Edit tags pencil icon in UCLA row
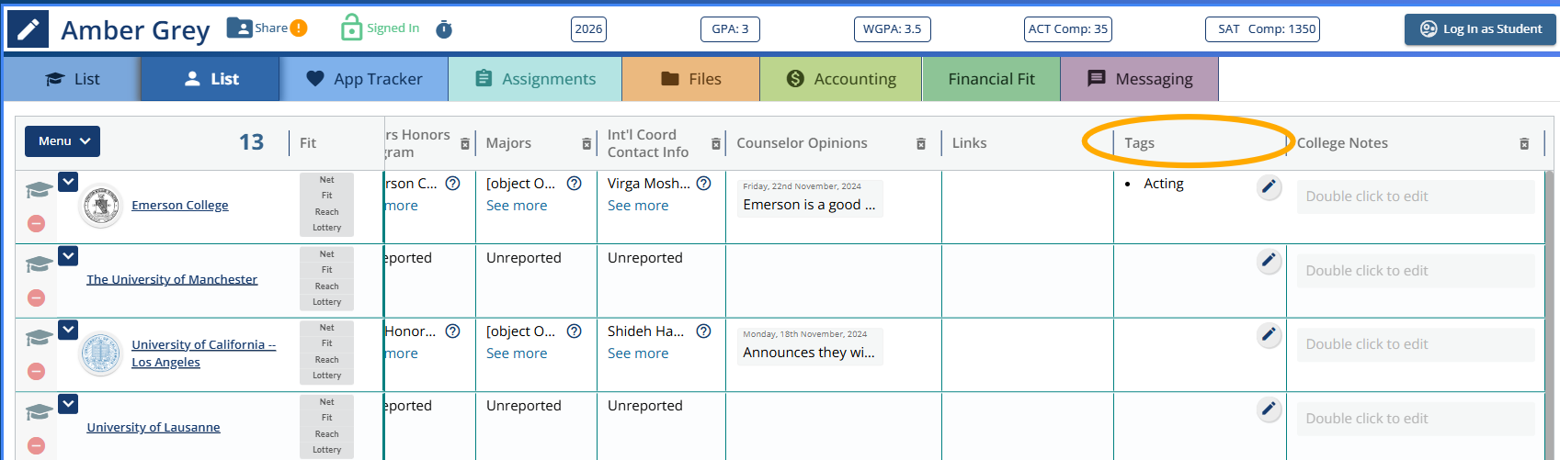The image size is (1560, 460). click(1270, 335)
